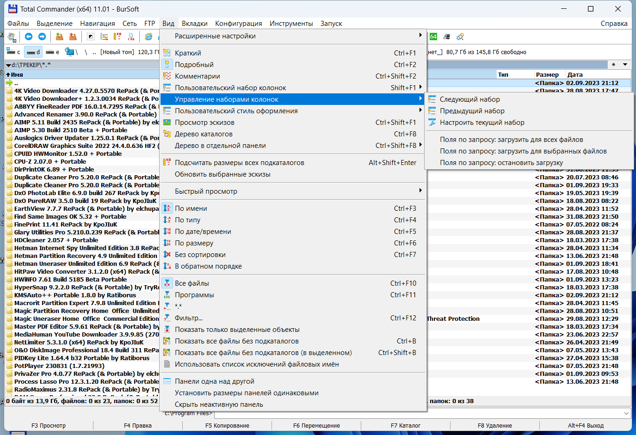This screenshot has height=435, width=636.
Task: Click the green 64 toolbar icon
Action: tap(433, 37)
